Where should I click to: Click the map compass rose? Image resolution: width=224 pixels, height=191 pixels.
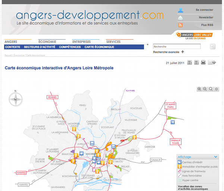click(x=16, y=99)
